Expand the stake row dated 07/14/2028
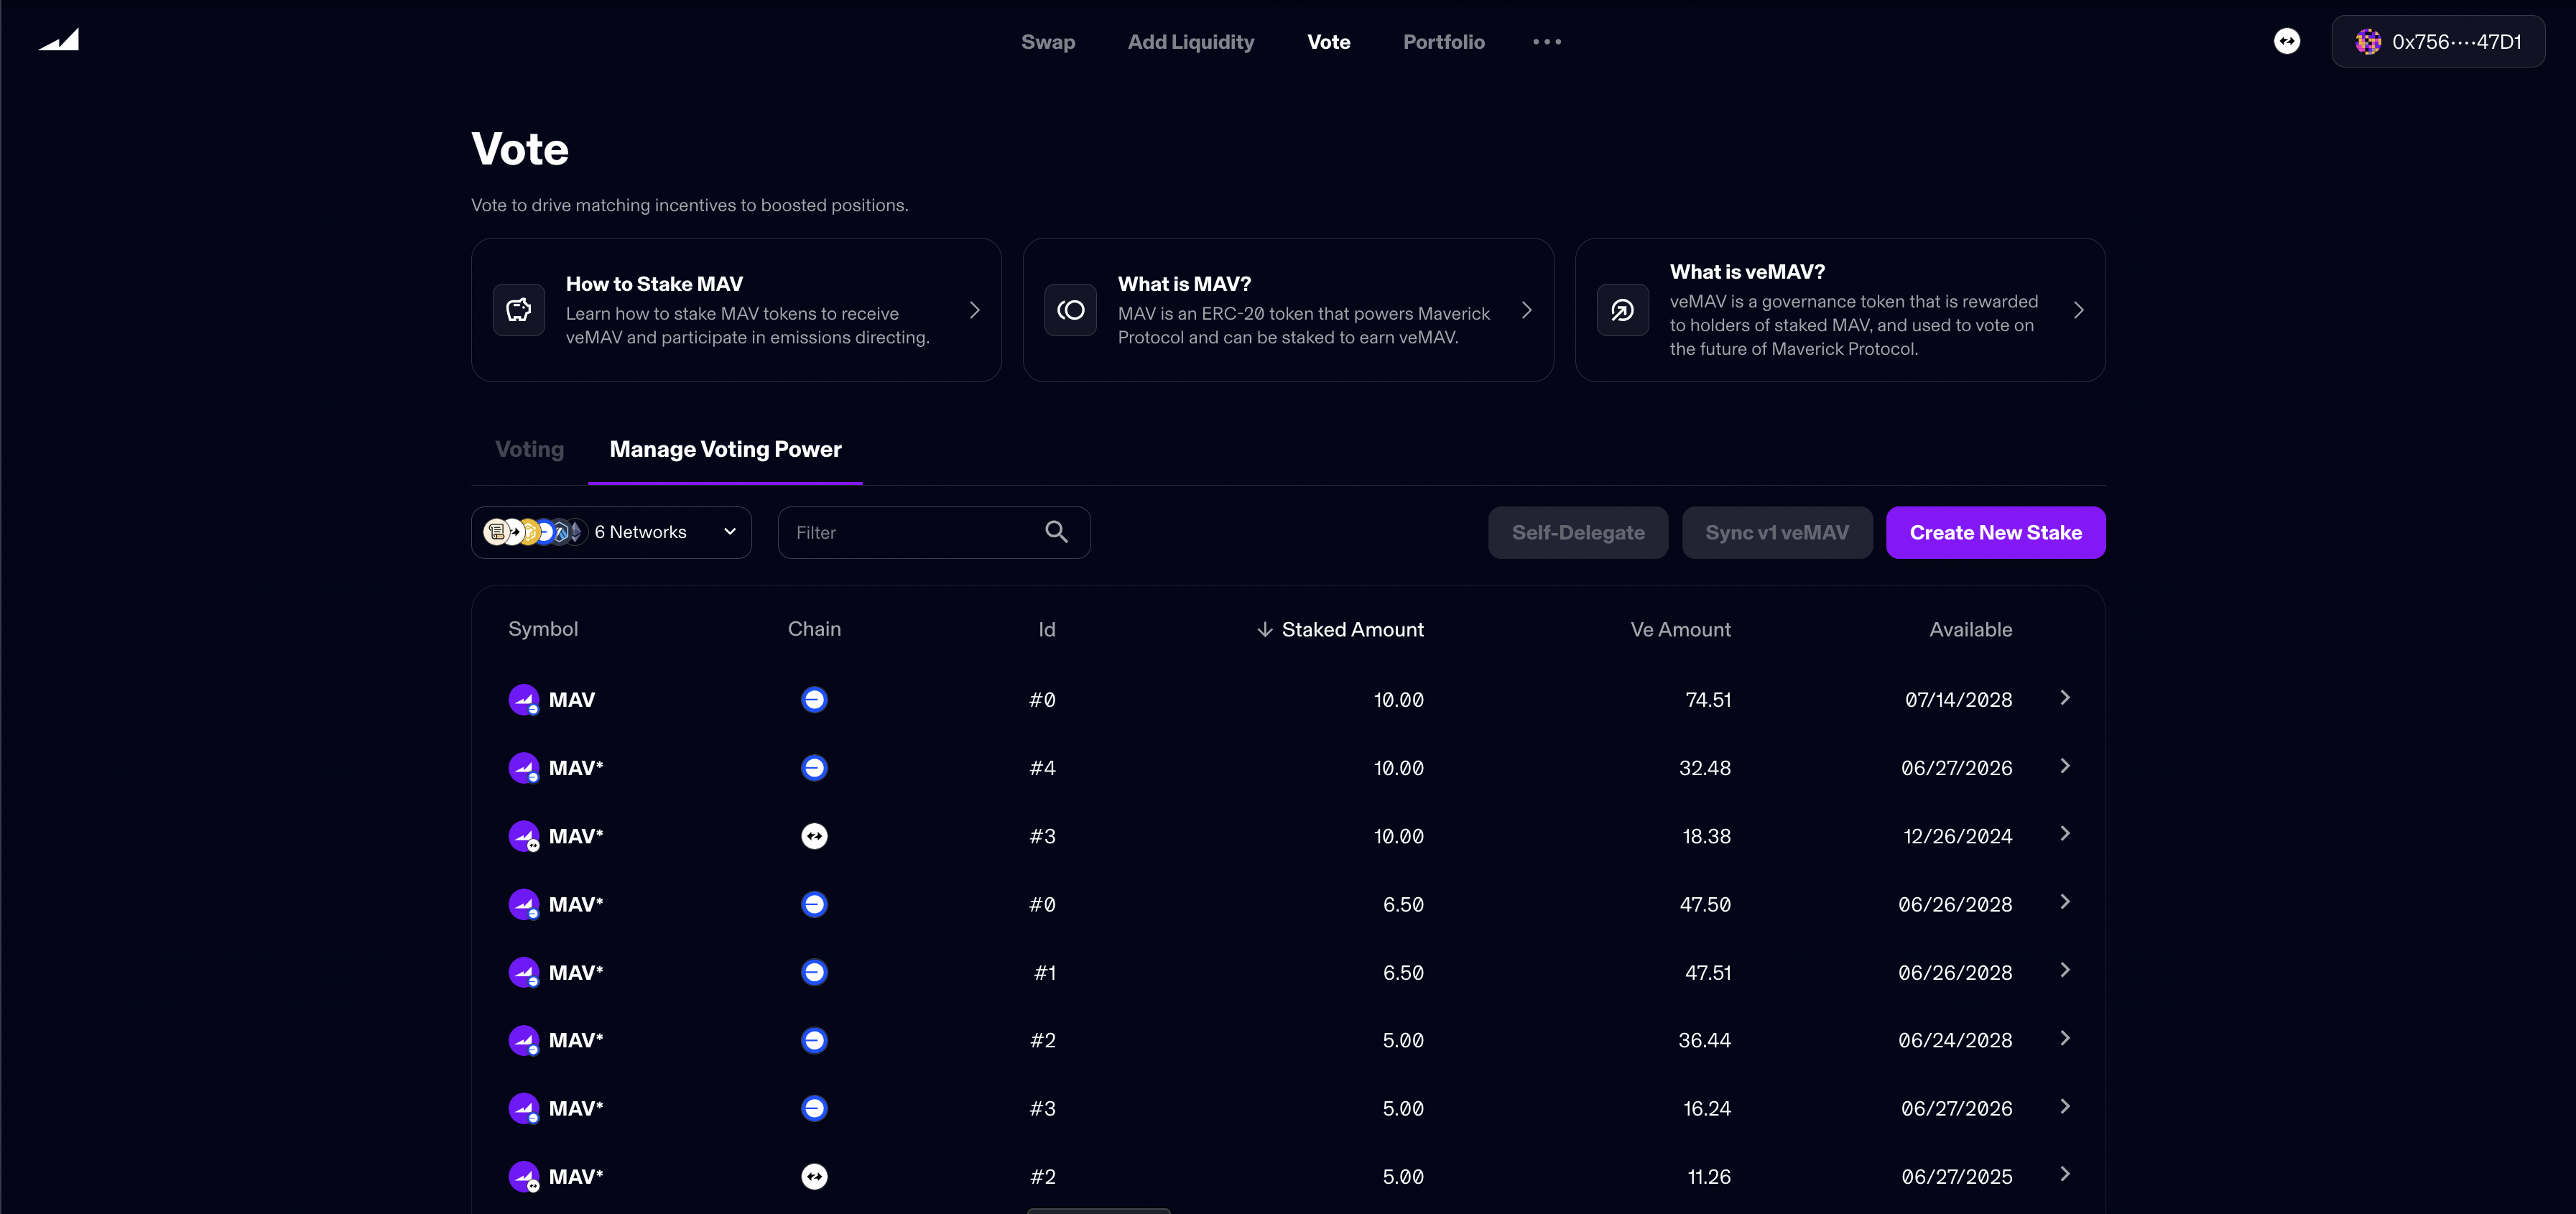Screen dimensions: 2576x1214 2065,698
